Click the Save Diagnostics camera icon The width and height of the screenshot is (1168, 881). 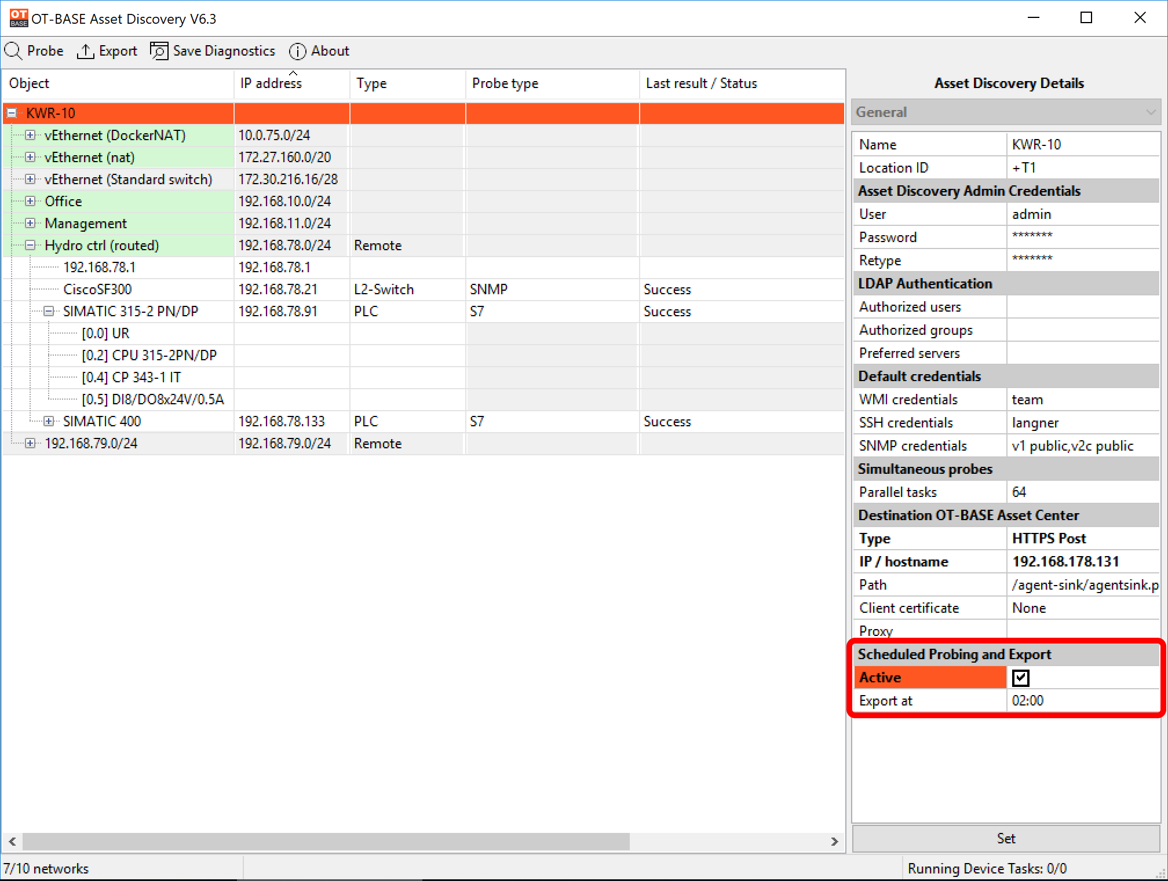(159, 51)
